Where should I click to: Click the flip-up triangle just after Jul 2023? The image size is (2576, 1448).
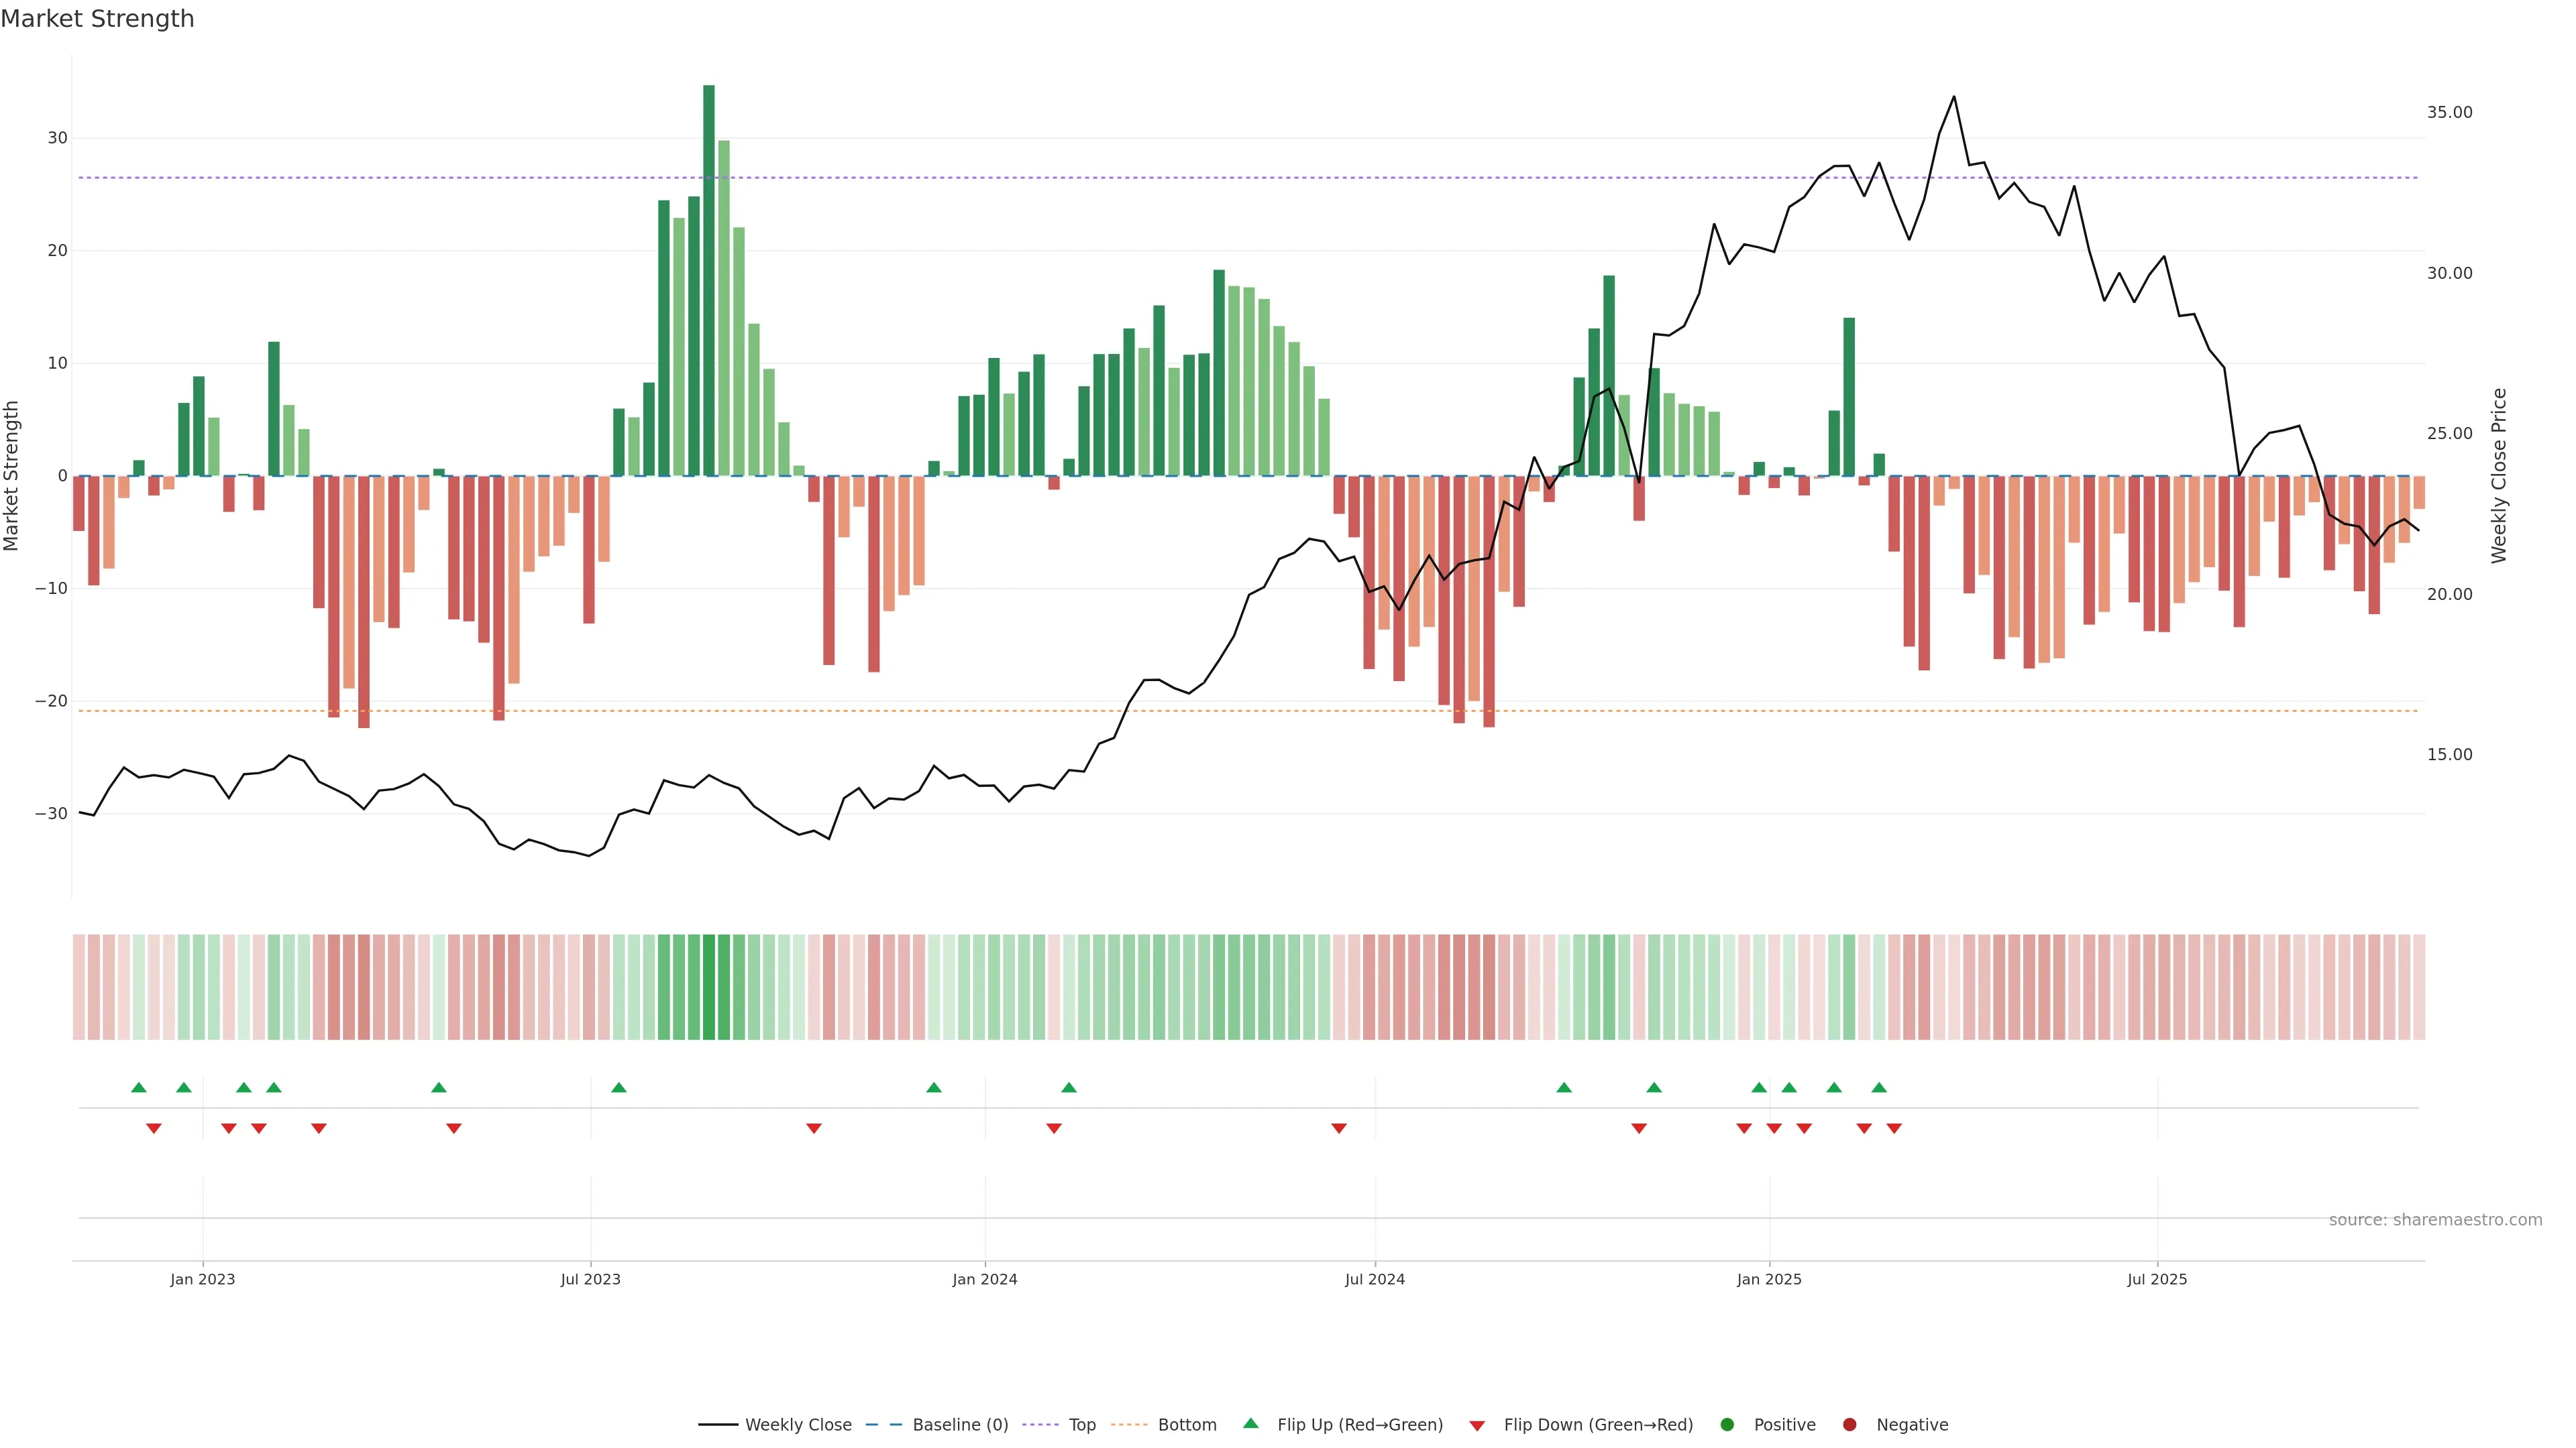tap(619, 1087)
